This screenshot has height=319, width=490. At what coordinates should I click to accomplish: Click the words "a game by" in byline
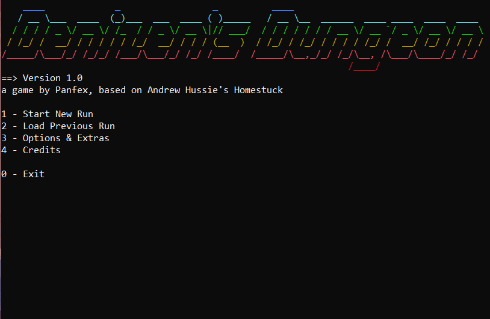click(x=23, y=90)
